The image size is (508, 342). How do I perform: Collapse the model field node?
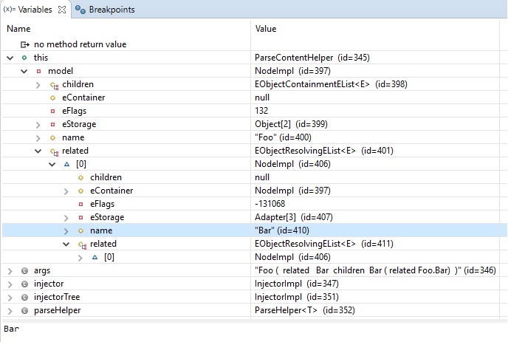(x=24, y=72)
